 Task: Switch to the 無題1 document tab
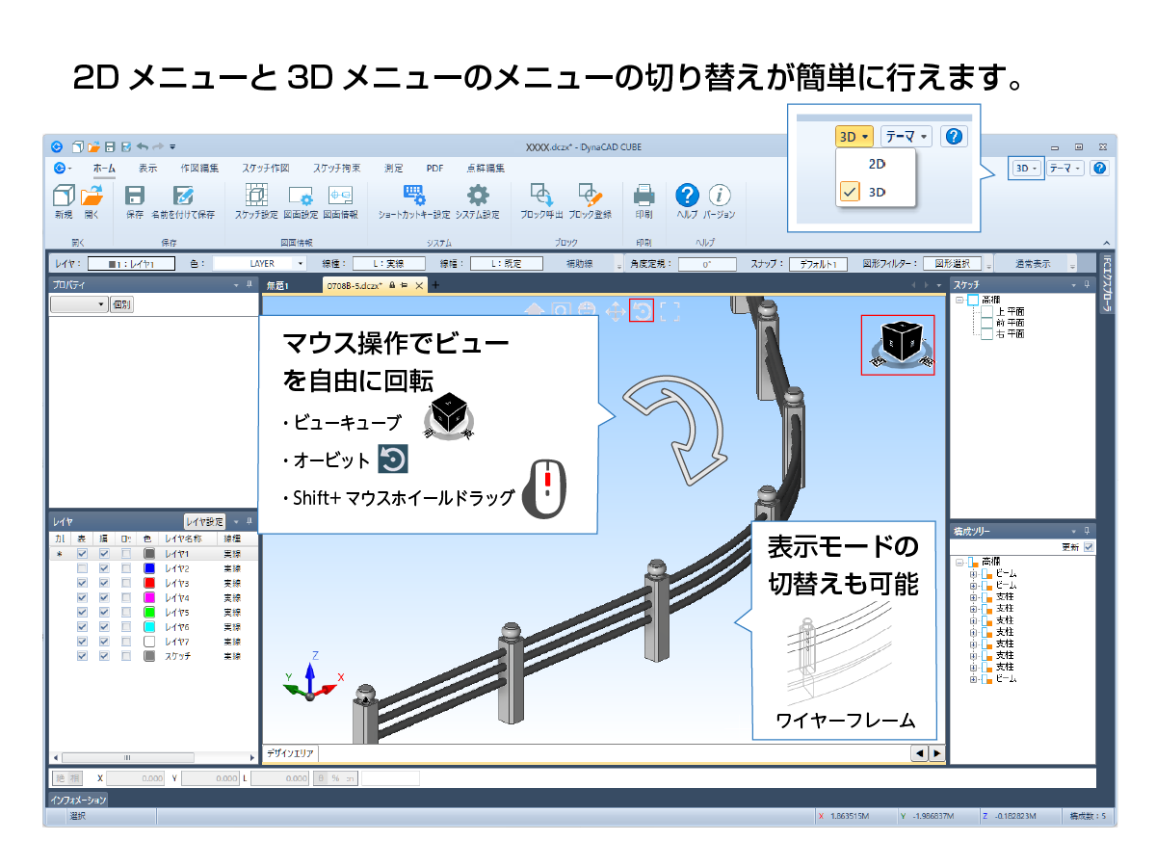[279, 285]
